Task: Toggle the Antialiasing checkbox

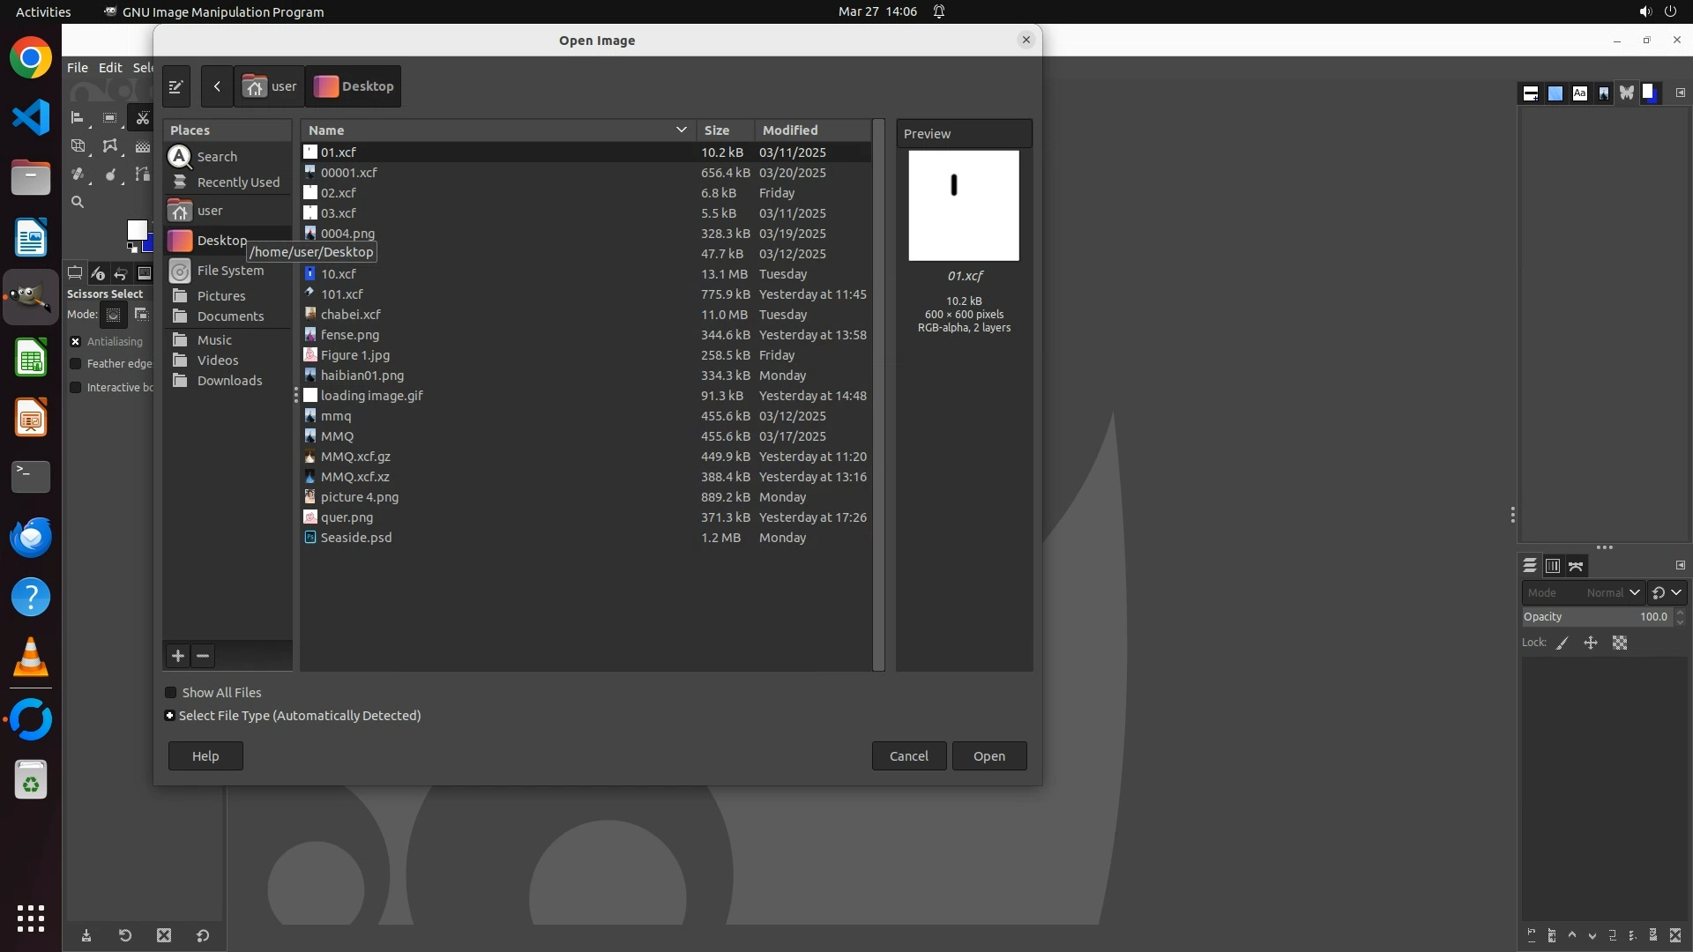Action: coord(76,342)
